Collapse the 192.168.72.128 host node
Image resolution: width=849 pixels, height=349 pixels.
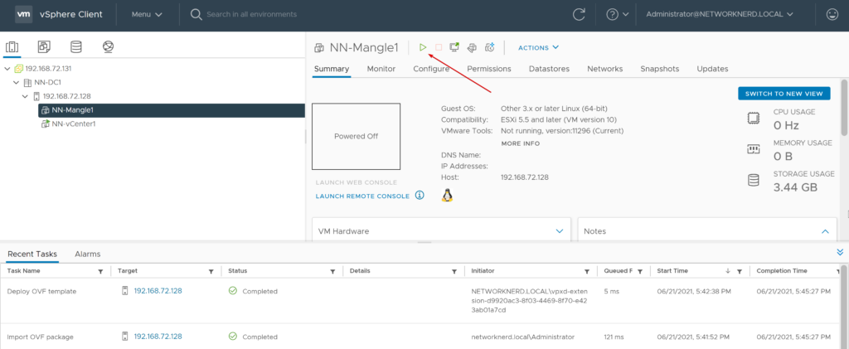tap(25, 96)
